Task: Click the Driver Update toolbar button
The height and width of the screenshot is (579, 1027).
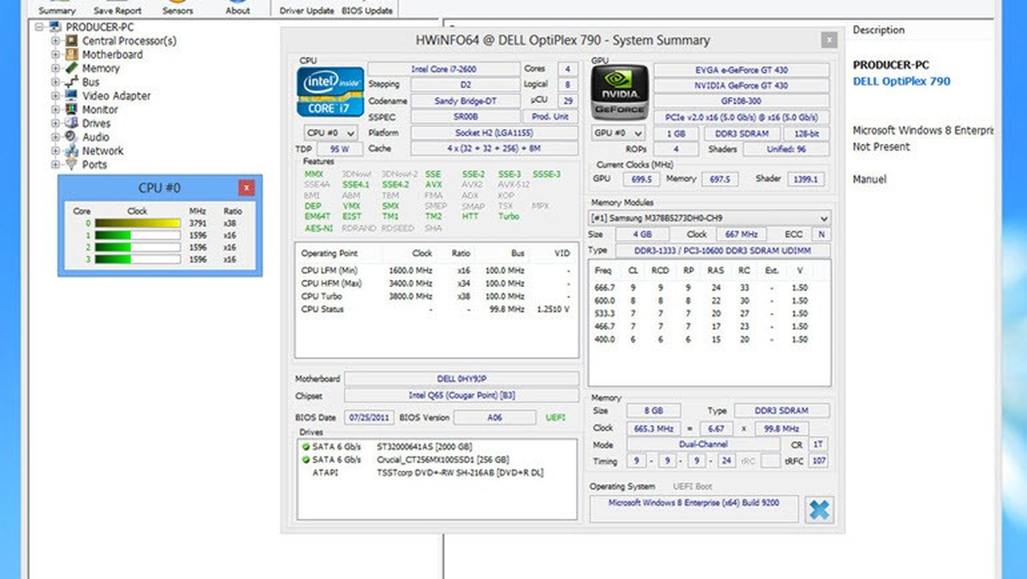Action: [x=307, y=9]
